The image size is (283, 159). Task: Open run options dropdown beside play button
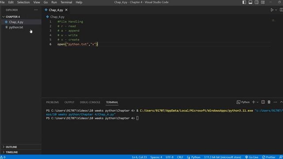coord(276,10)
